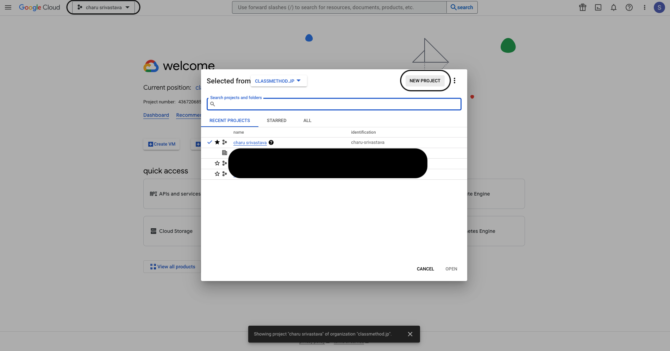Open the APIs and services card icon
The width and height of the screenshot is (670, 351).
[x=153, y=193]
